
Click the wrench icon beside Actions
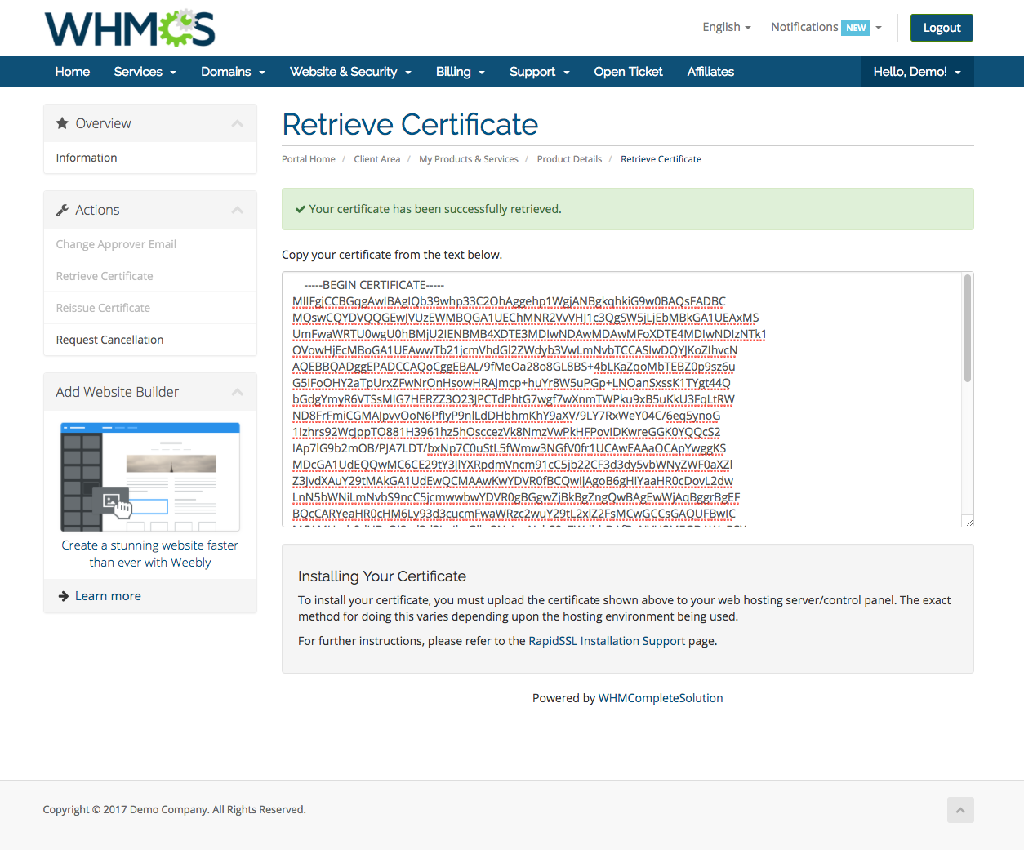point(62,210)
